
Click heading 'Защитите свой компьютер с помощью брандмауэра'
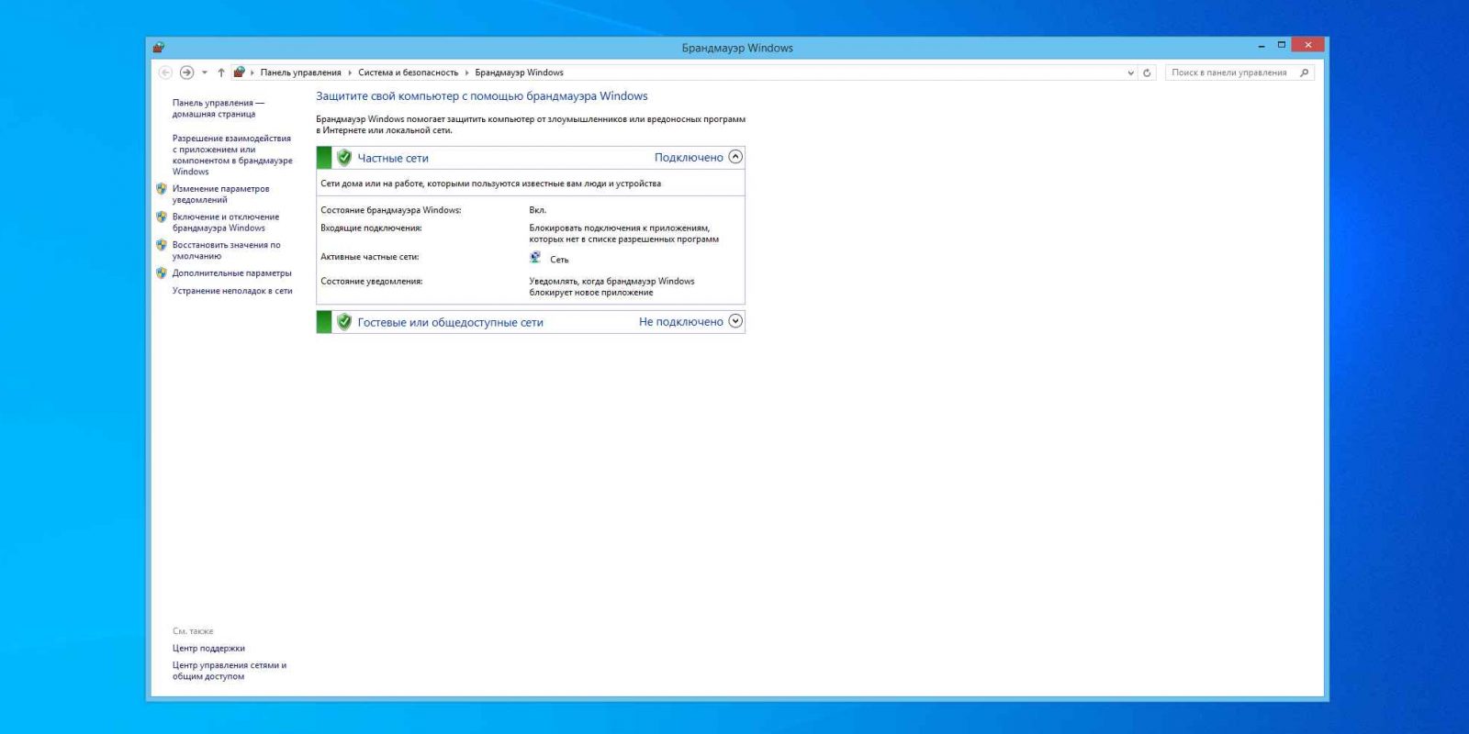point(482,96)
